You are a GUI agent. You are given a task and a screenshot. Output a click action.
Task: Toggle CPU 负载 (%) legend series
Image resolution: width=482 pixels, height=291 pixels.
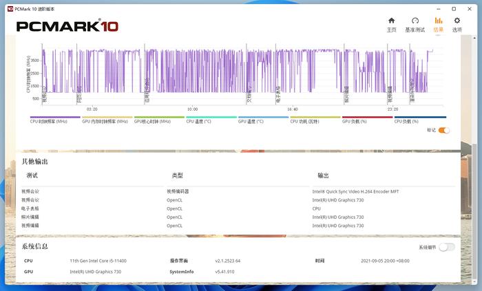[x=420, y=120]
